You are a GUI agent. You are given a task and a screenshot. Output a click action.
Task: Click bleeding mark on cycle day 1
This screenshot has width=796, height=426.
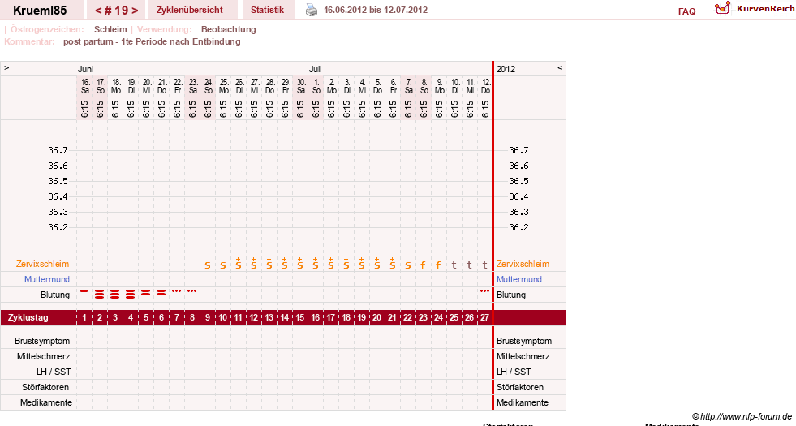coord(84,291)
